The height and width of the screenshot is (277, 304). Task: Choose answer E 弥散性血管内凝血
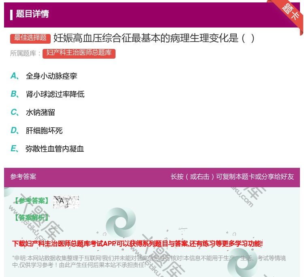(x=55, y=149)
